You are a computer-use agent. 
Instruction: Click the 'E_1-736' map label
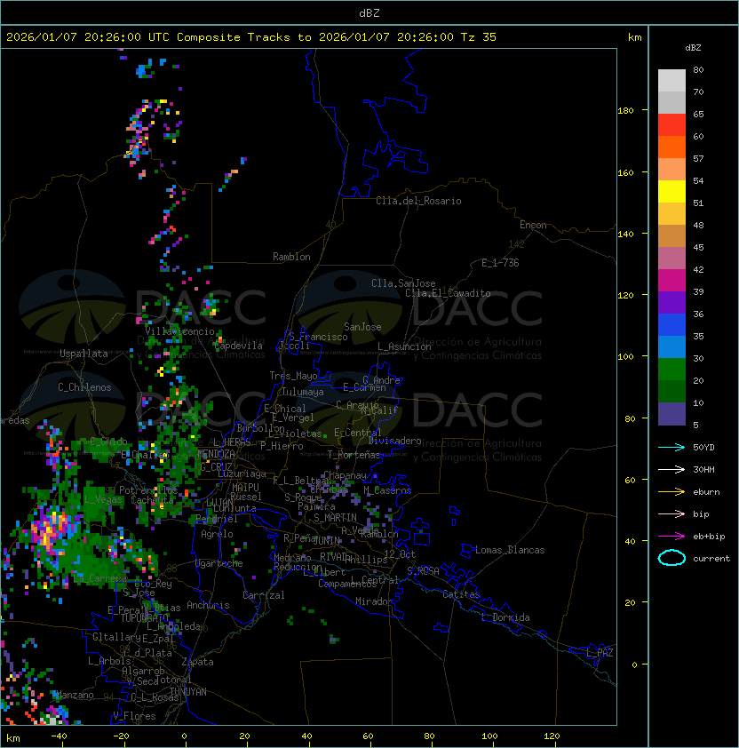(500, 263)
